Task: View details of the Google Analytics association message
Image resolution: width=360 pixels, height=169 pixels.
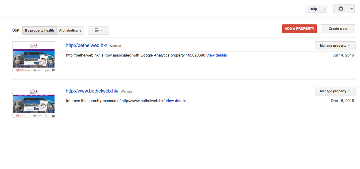Action: pyautogui.click(x=217, y=55)
